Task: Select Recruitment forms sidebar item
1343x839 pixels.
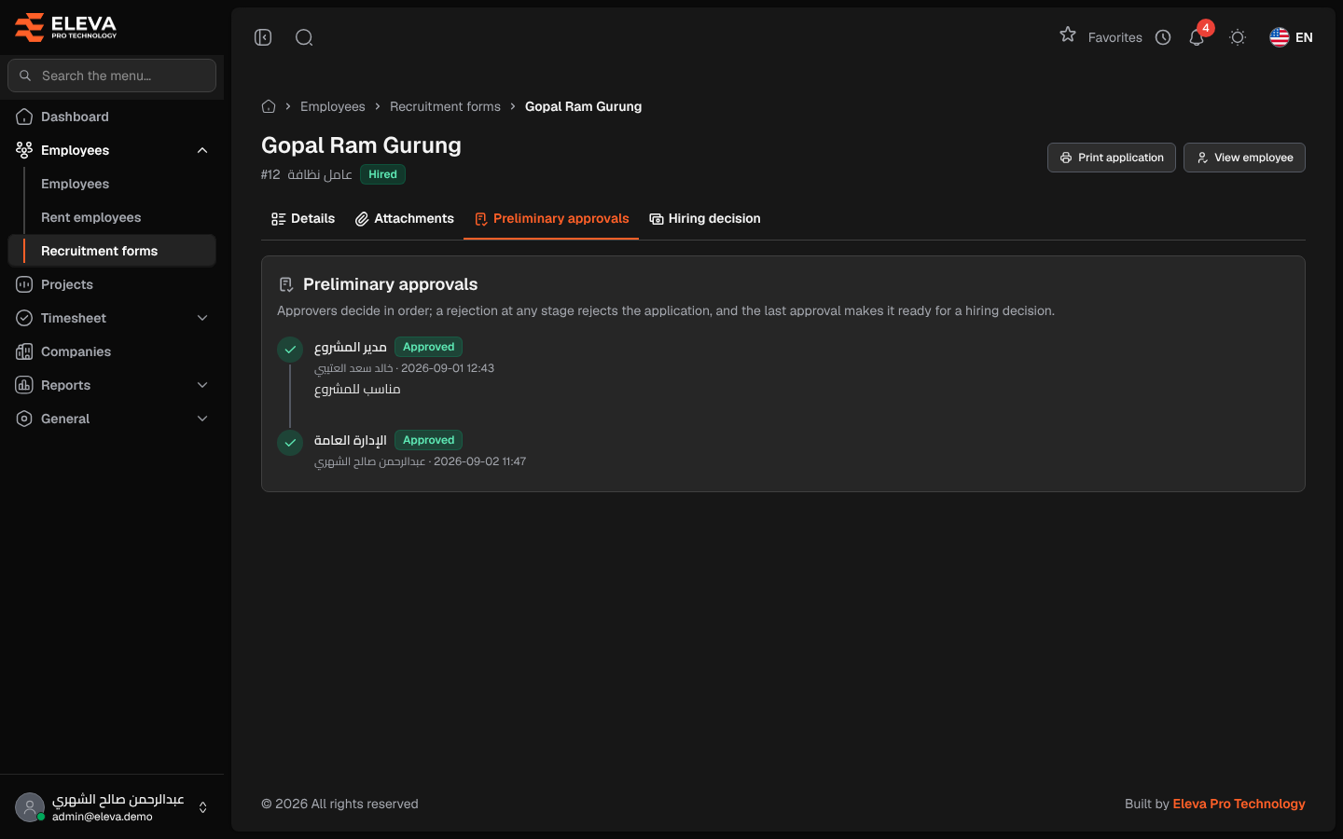Action: click(x=112, y=251)
